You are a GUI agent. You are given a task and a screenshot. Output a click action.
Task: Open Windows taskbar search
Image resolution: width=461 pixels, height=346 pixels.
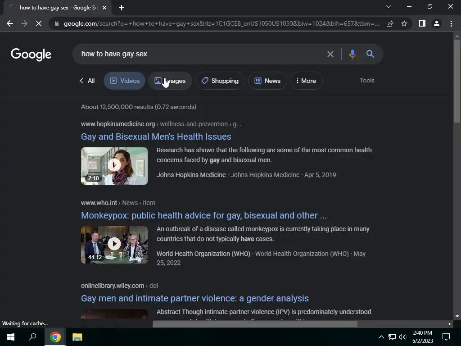32,337
